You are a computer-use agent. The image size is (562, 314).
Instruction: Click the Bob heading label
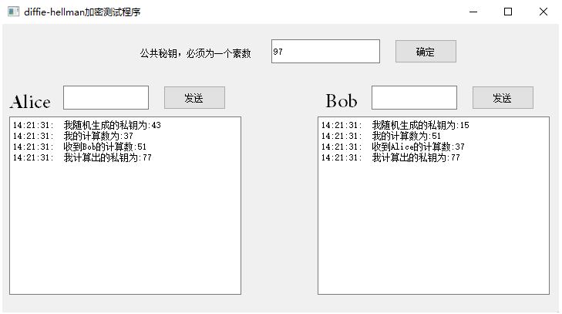pos(342,101)
